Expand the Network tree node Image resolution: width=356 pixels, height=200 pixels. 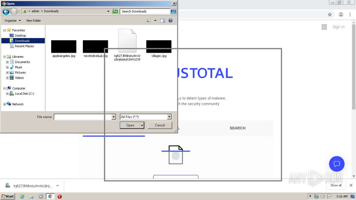pyautogui.click(x=4, y=104)
